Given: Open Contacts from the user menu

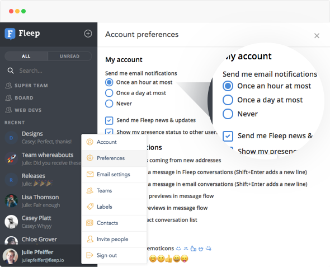Looking at the screenshot, I should [x=114, y=223].
